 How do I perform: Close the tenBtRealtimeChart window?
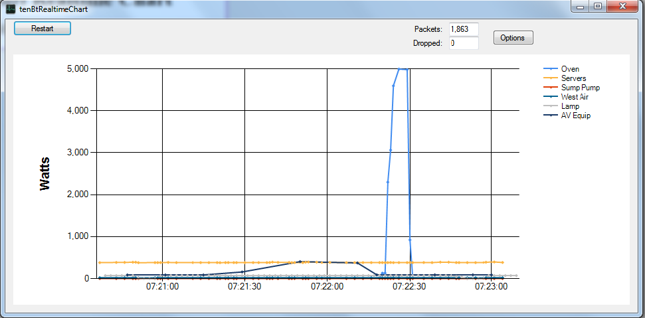click(622, 6)
